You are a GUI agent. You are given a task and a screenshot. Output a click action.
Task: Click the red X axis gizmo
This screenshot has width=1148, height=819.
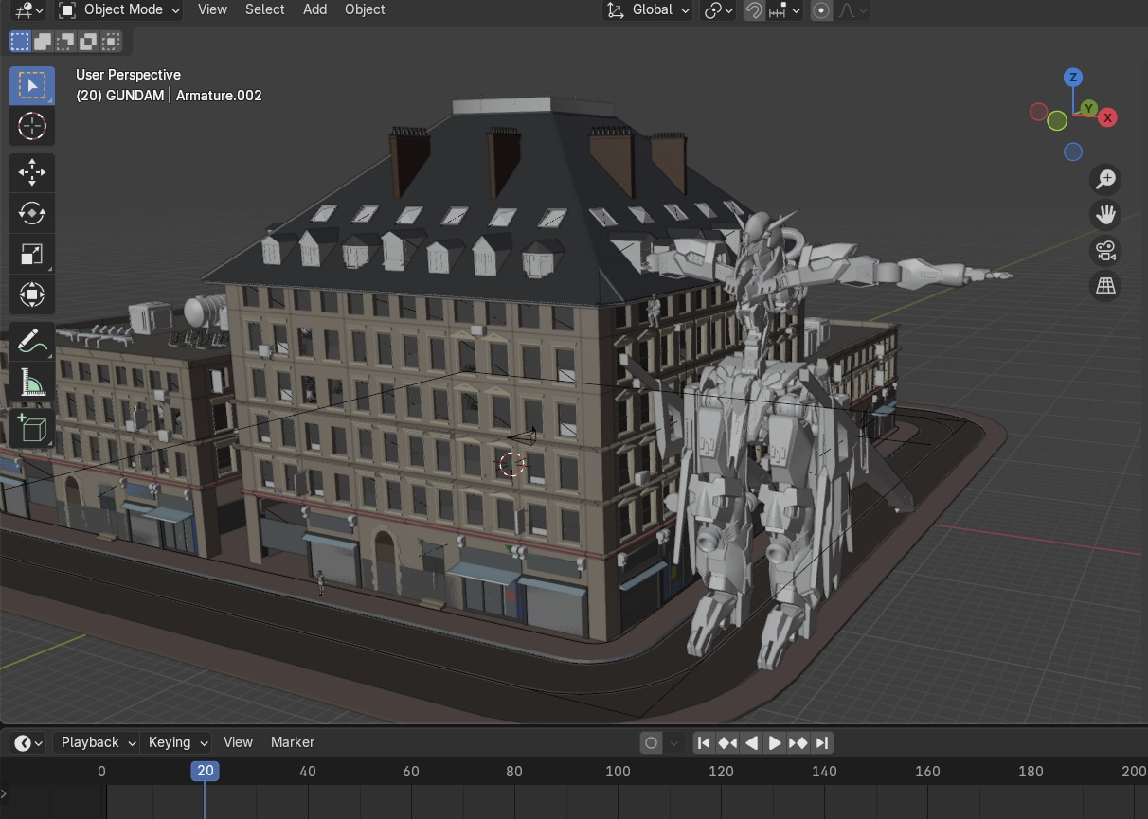[x=1107, y=118]
